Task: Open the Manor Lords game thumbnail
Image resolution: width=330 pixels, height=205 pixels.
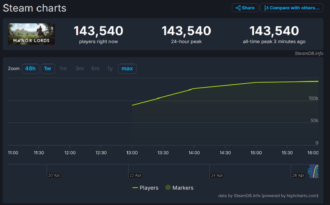Action: click(x=31, y=34)
